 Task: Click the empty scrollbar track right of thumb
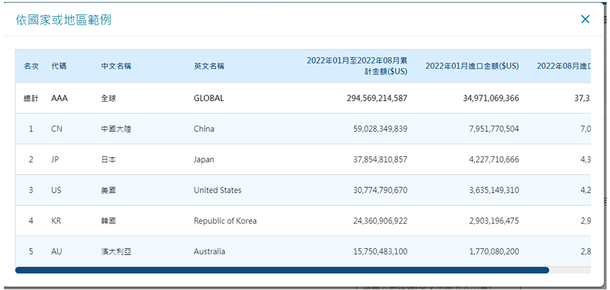[x=569, y=270]
